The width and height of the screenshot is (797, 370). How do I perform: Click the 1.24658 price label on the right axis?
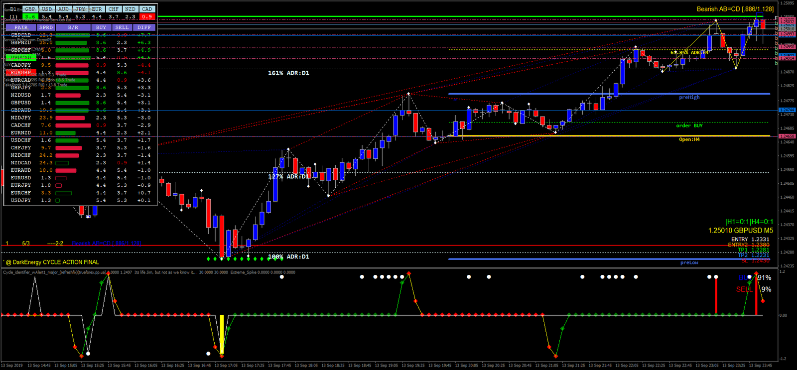pos(787,136)
